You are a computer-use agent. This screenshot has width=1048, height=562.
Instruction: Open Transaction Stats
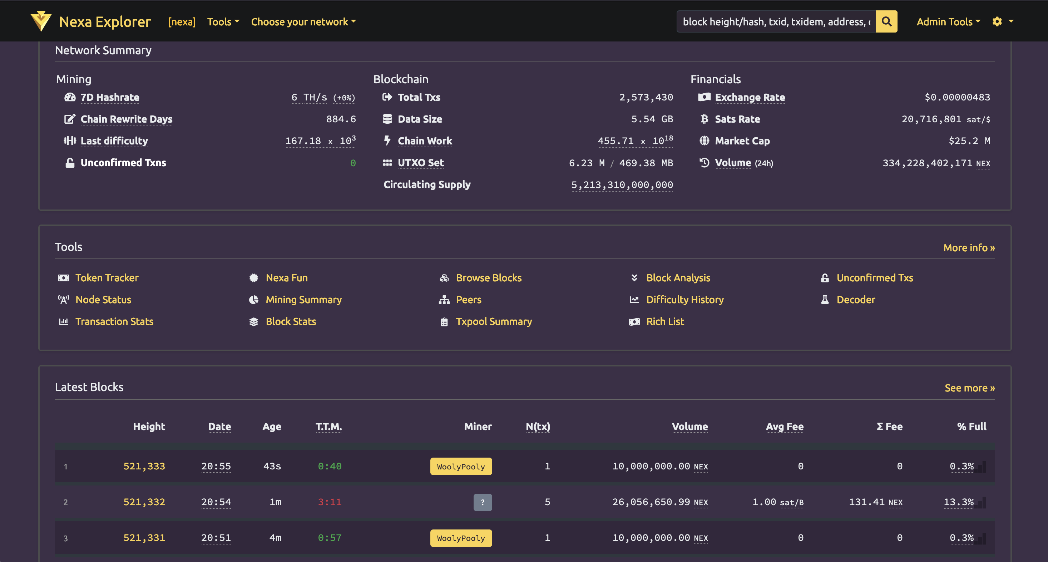click(114, 321)
